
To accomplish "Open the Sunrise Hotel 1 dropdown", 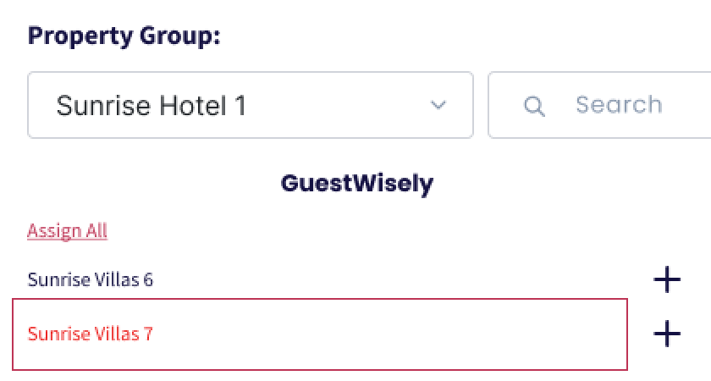I will (250, 106).
